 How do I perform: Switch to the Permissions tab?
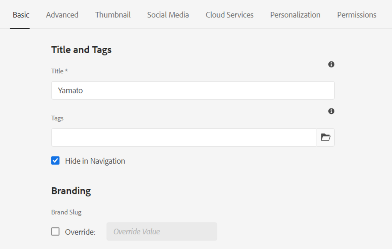click(356, 15)
